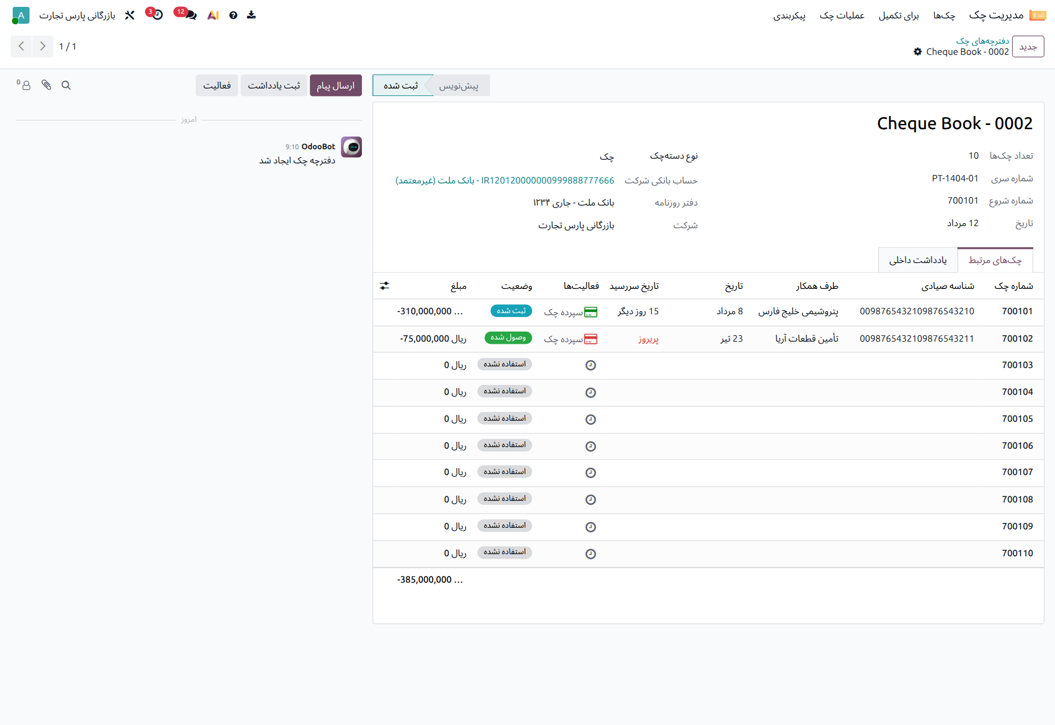
Task: Open the مدیریت چک main menu
Action: [996, 15]
